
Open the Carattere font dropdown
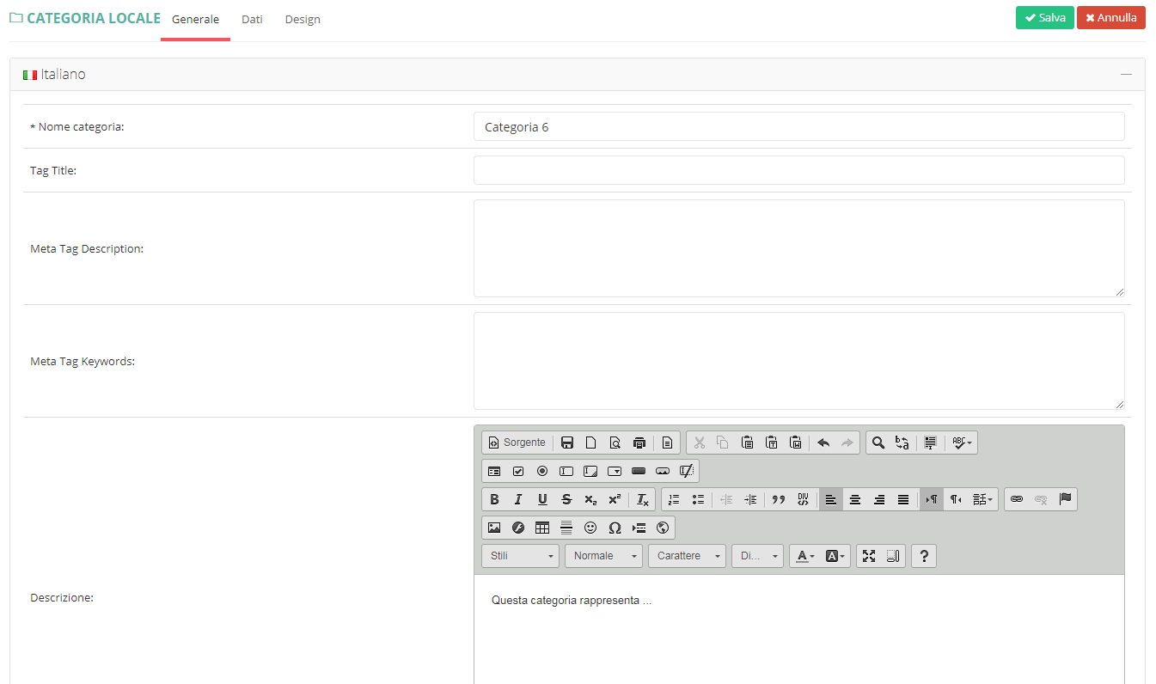pos(687,556)
